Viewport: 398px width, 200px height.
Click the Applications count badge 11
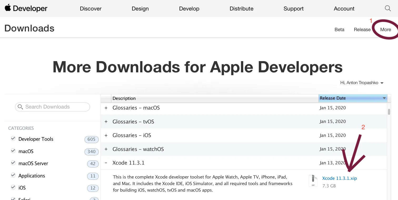pos(93,176)
